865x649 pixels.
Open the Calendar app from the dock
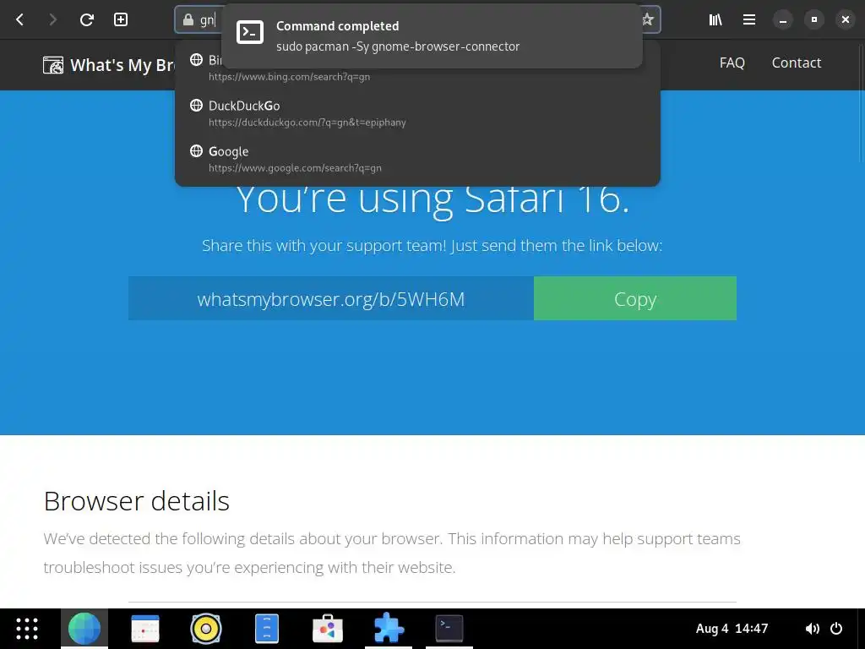coord(145,629)
